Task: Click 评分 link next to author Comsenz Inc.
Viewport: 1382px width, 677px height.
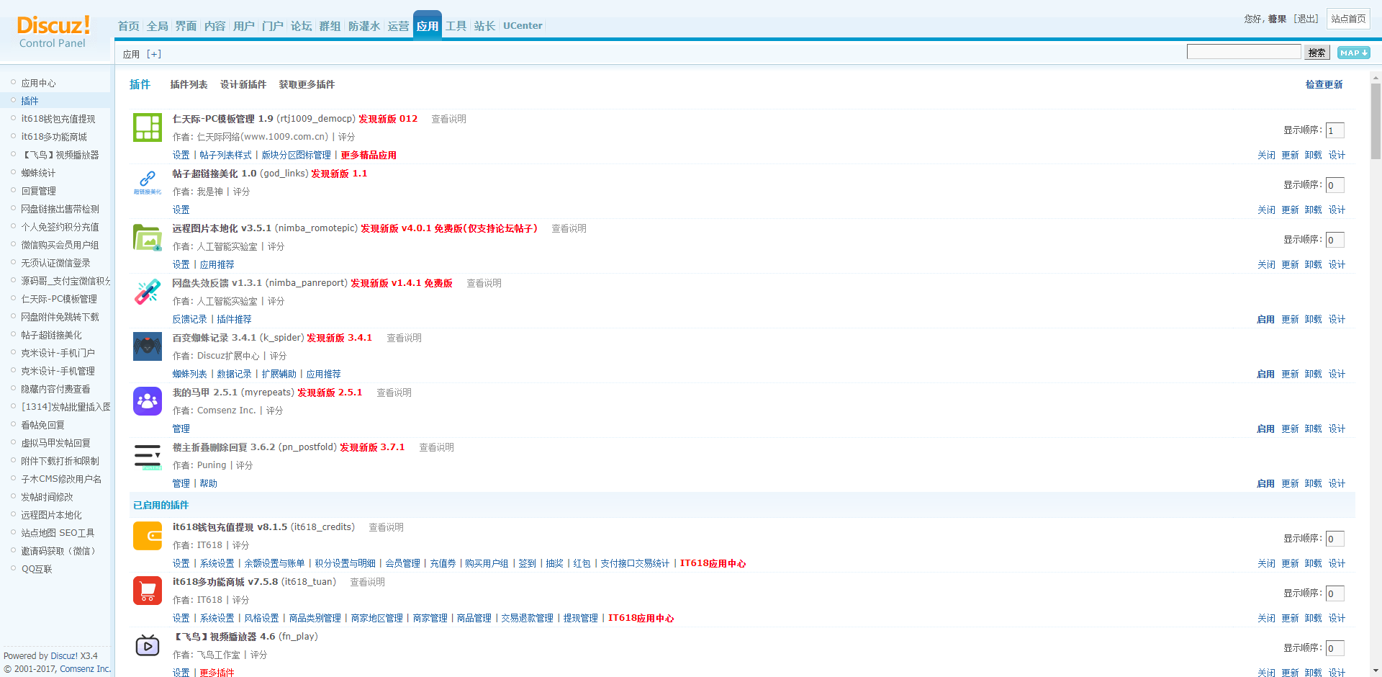Action: [274, 411]
